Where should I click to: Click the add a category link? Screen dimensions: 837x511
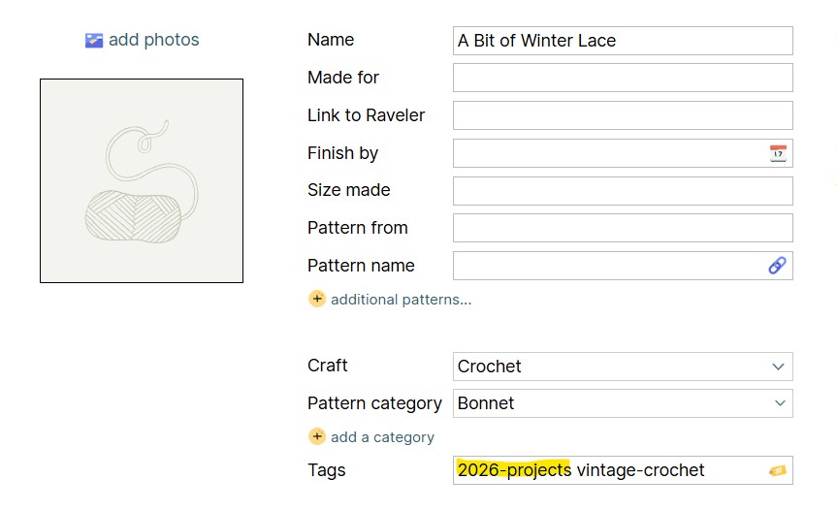click(382, 437)
